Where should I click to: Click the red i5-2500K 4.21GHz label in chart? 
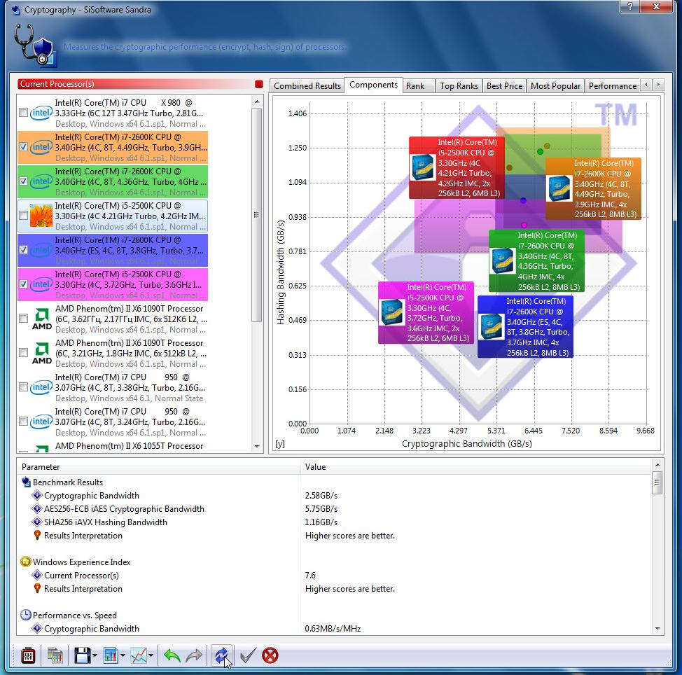pos(457,167)
